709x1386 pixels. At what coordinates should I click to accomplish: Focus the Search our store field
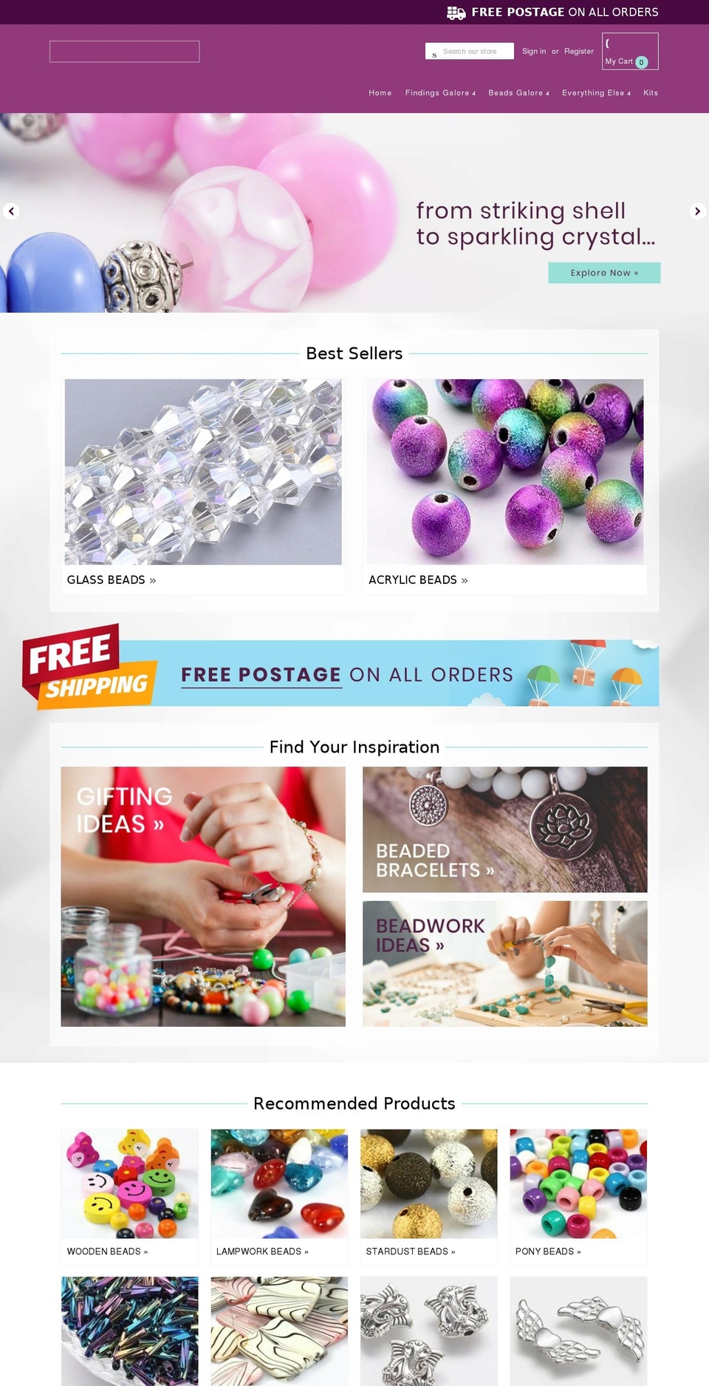(470, 52)
